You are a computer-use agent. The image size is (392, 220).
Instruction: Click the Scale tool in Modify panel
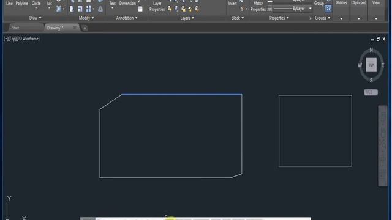tap(80, 9)
